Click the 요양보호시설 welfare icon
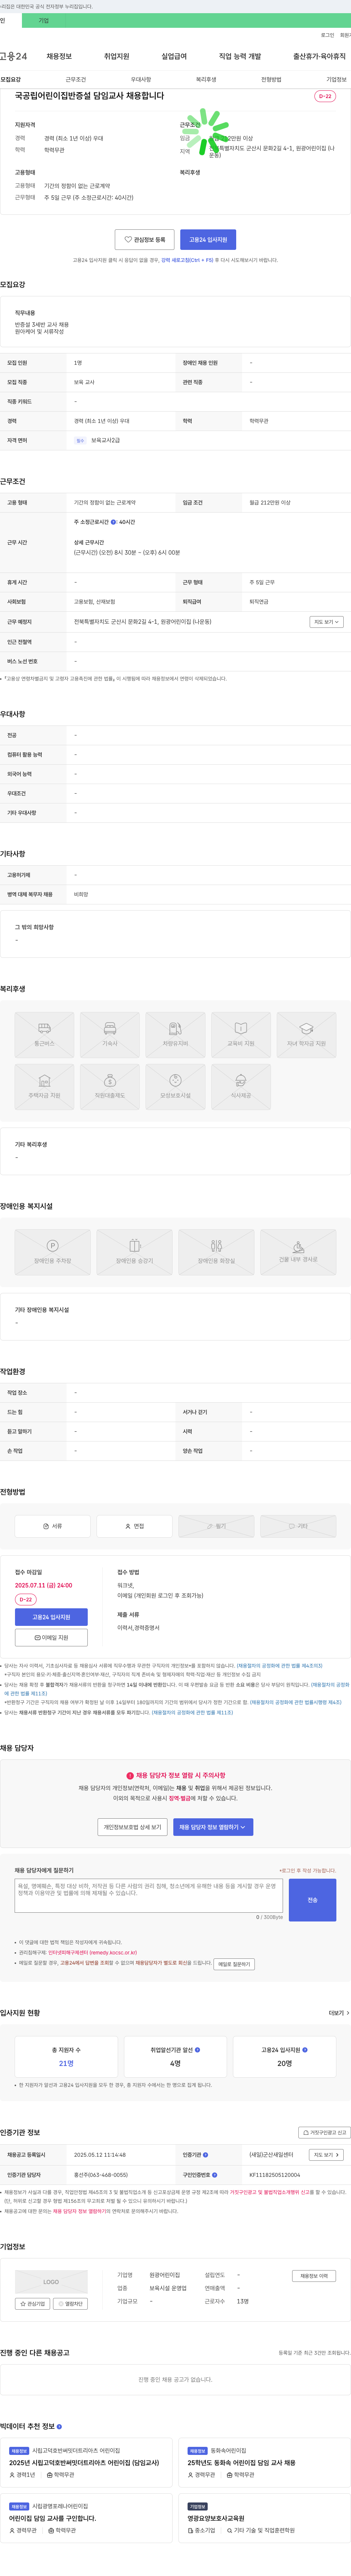 click(175, 1087)
